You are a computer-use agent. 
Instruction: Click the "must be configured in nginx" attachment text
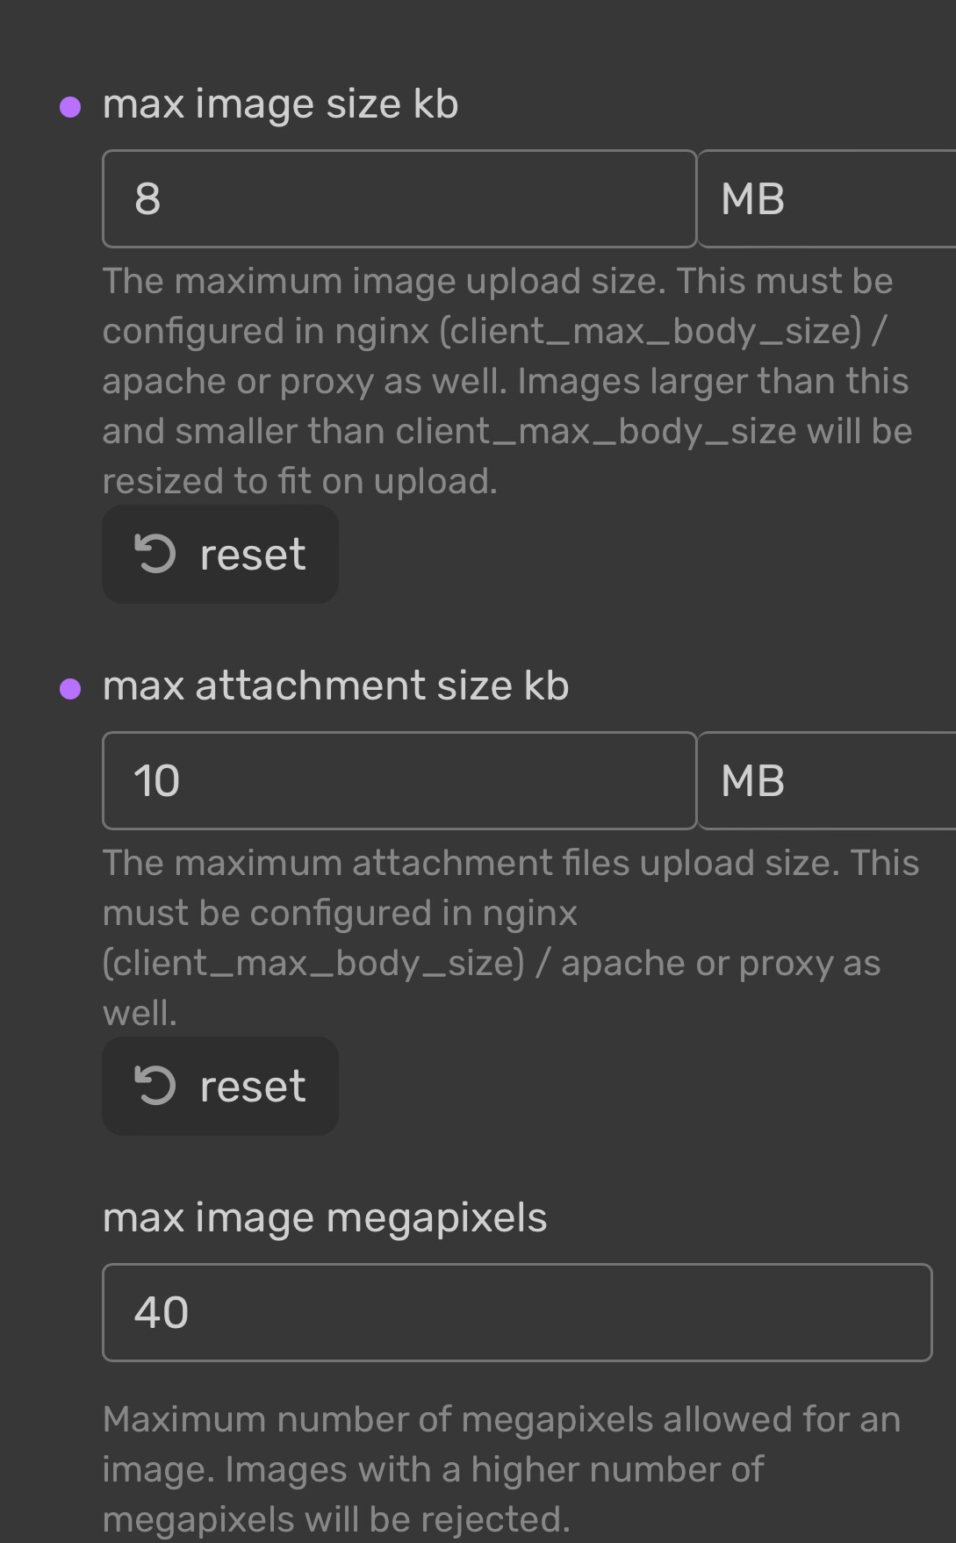[x=341, y=913]
